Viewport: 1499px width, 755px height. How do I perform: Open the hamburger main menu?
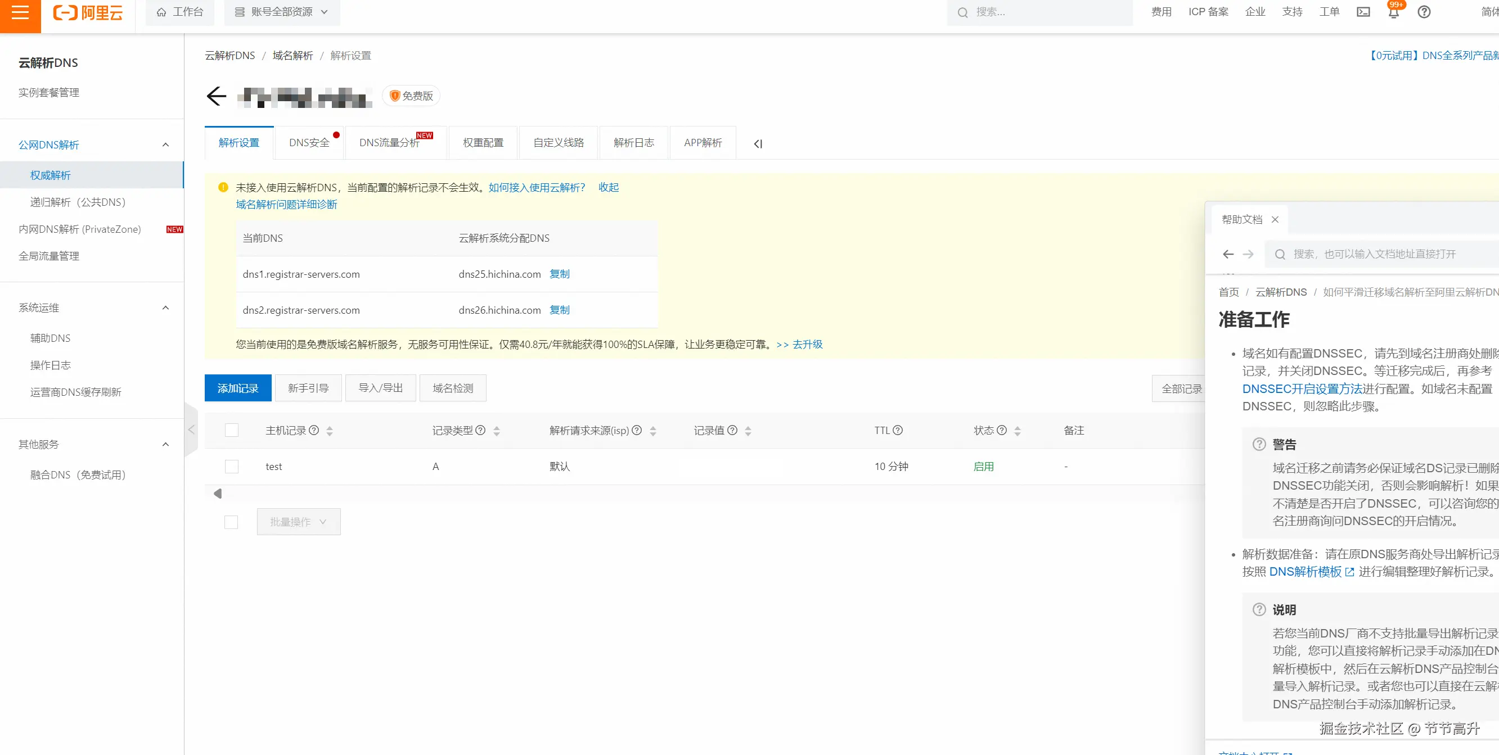click(x=20, y=12)
